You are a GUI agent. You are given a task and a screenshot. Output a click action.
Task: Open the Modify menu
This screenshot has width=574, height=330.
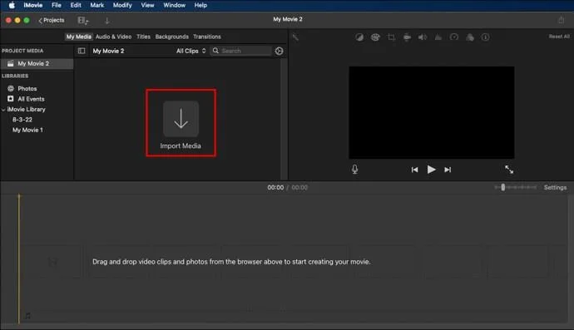click(x=122, y=5)
